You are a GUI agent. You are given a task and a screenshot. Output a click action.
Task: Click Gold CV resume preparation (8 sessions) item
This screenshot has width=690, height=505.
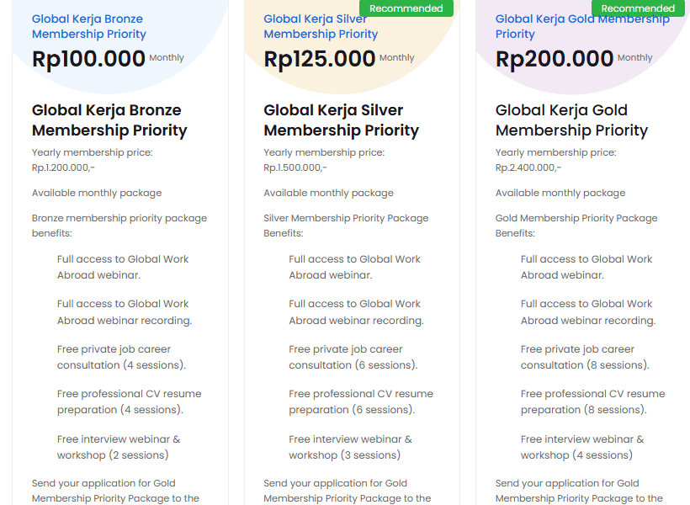[592, 401]
